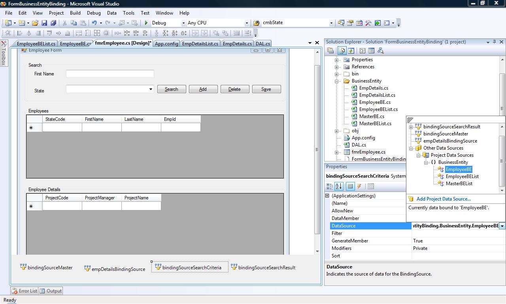Click the Add button on form
506x304 pixels.
point(203,89)
